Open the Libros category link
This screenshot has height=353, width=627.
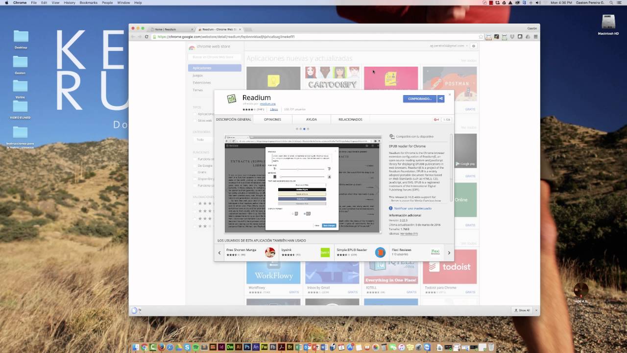pos(274,109)
